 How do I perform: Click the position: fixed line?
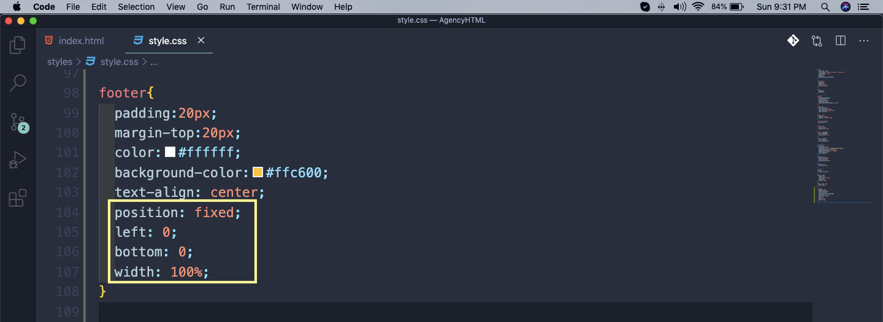click(178, 212)
